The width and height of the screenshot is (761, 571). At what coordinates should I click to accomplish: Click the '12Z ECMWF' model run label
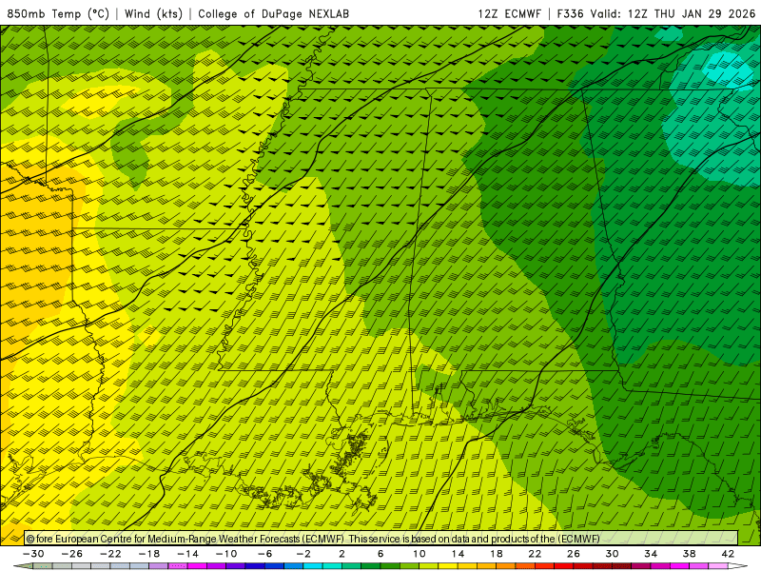click(x=509, y=13)
